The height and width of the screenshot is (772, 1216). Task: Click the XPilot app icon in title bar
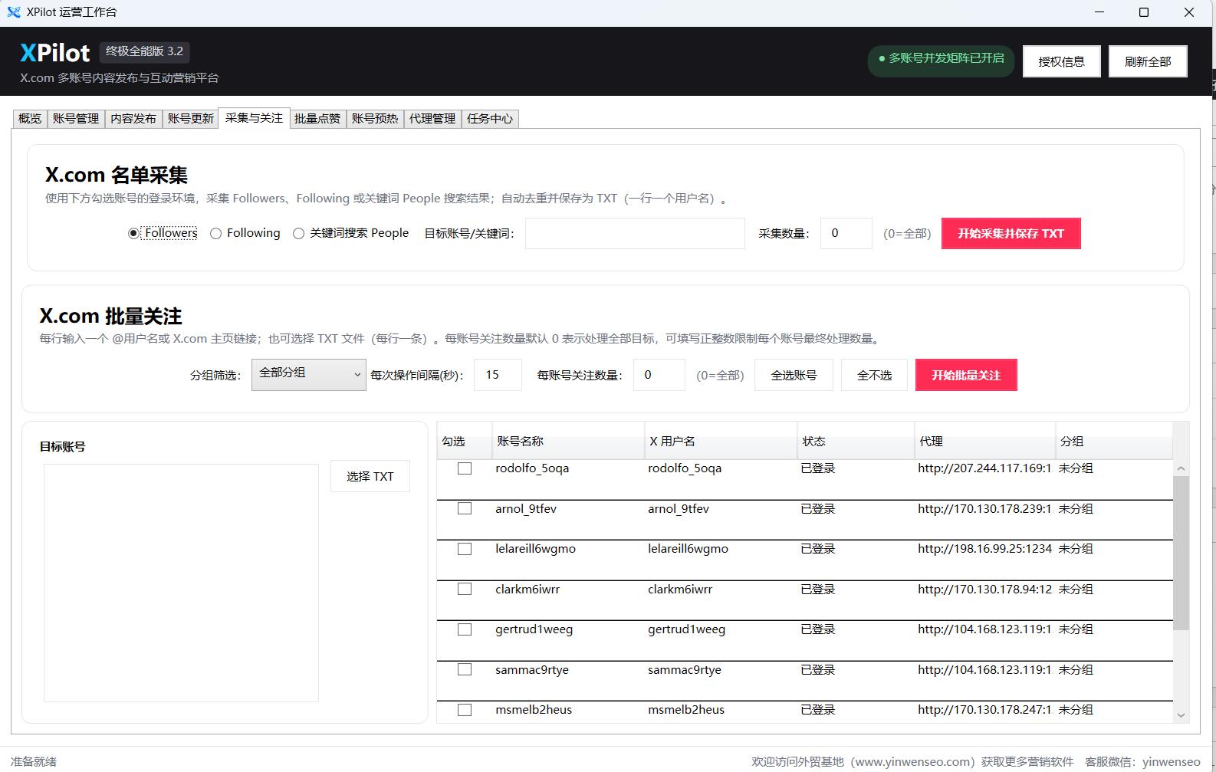[14, 12]
